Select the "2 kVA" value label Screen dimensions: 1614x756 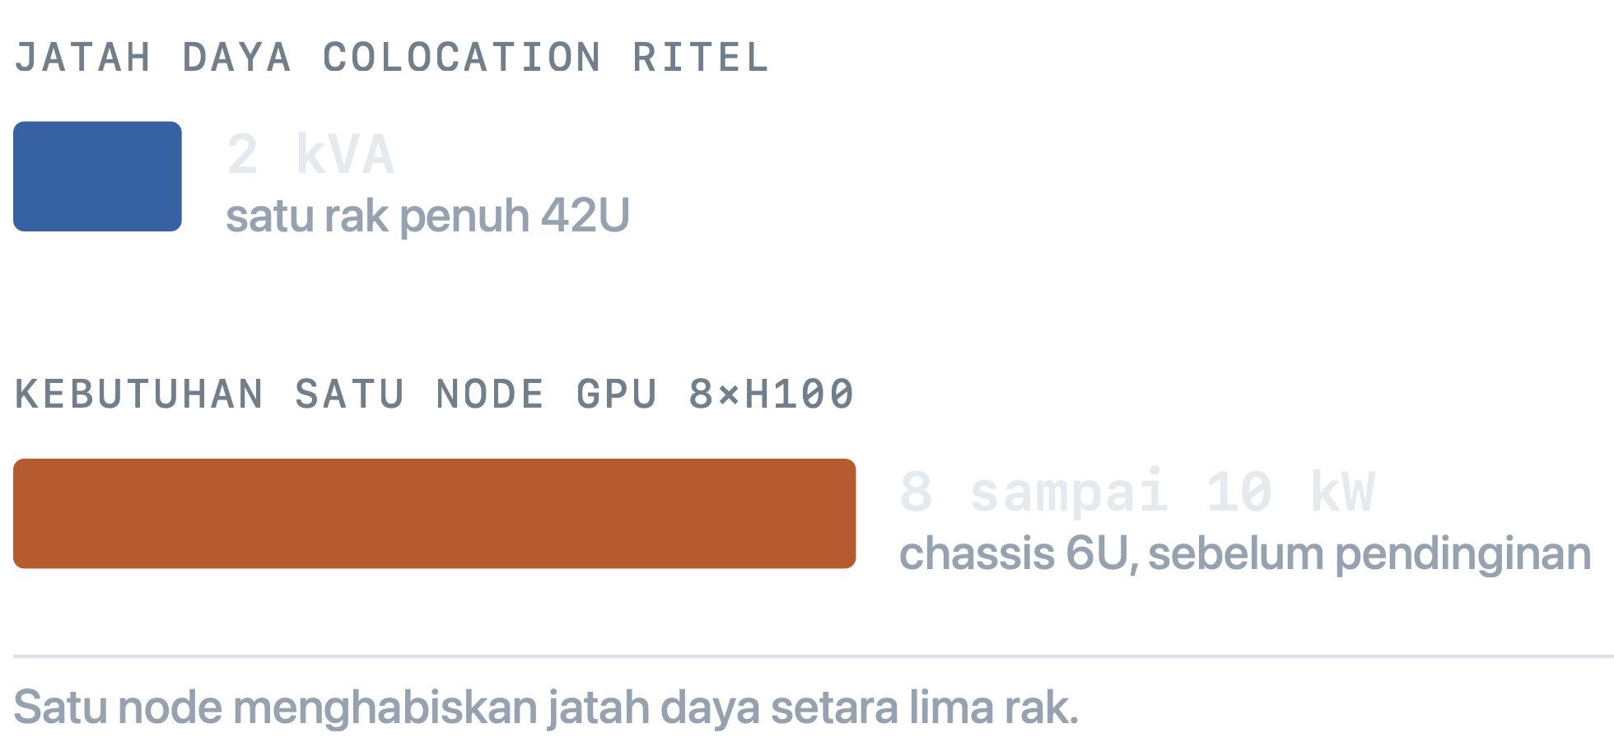point(310,155)
